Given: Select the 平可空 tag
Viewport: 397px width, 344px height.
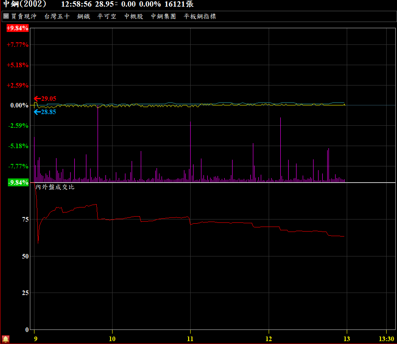Looking at the screenshot, I should 107,17.
